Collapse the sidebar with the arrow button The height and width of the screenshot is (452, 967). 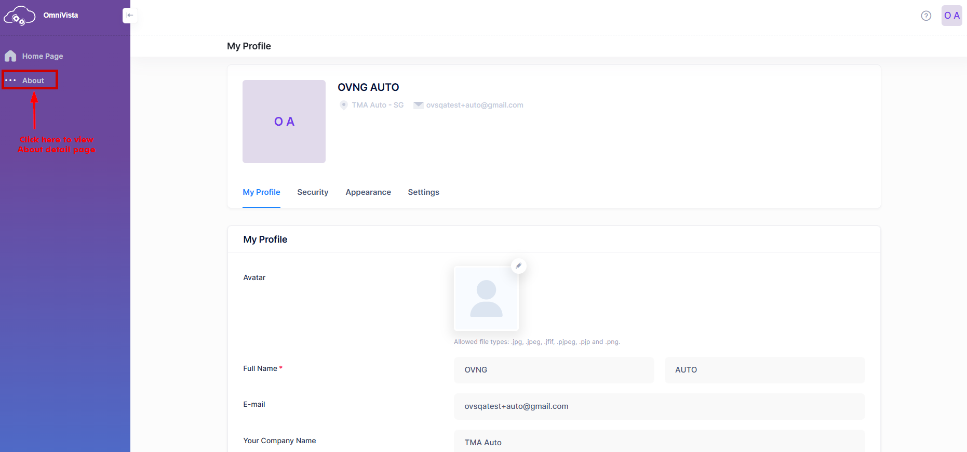(x=130, y=16)
